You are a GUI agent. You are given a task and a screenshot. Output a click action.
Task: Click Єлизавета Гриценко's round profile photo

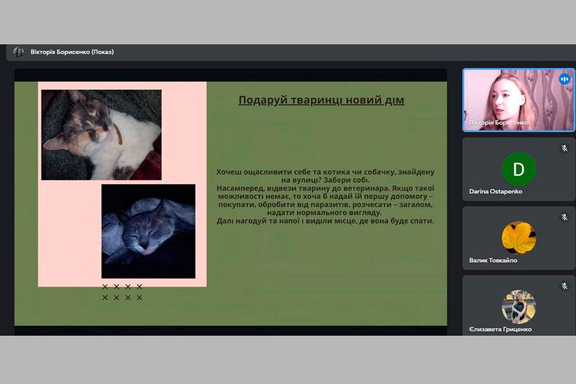point(518,306)
